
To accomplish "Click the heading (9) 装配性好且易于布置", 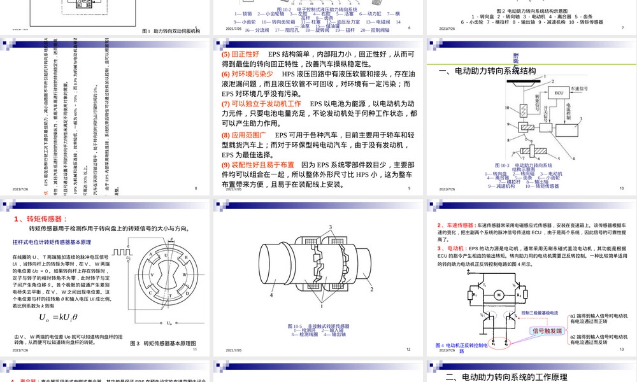I will point(258,165).
